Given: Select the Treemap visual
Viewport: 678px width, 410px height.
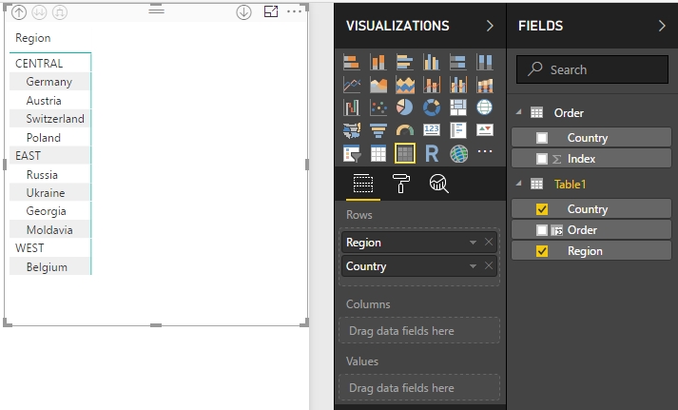Looking at the screenshot, I should point(458,107).
